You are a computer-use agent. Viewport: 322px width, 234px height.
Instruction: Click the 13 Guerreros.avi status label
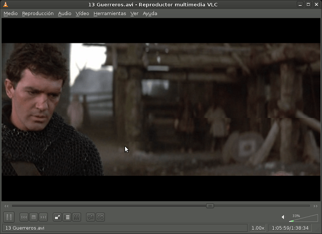click(x=25, y=228)
